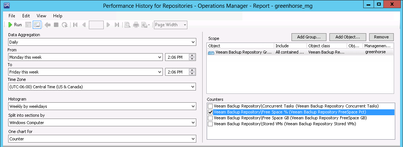Viewport: 403px width, 147px height.
Task: Check the Concurrent Tasks counter checkbox
Action: [x=210, y=106]
